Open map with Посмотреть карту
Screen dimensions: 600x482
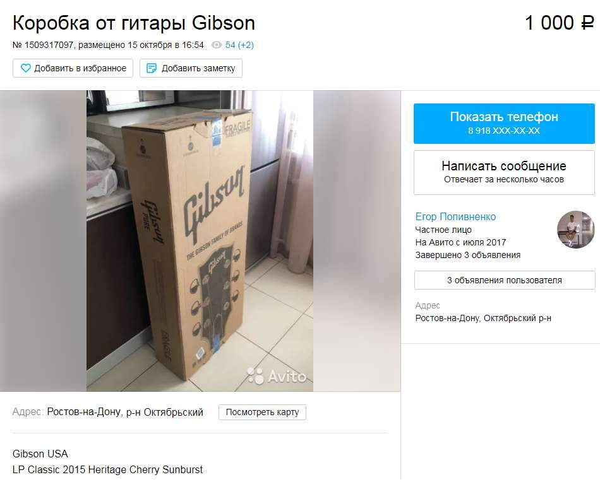262,412
